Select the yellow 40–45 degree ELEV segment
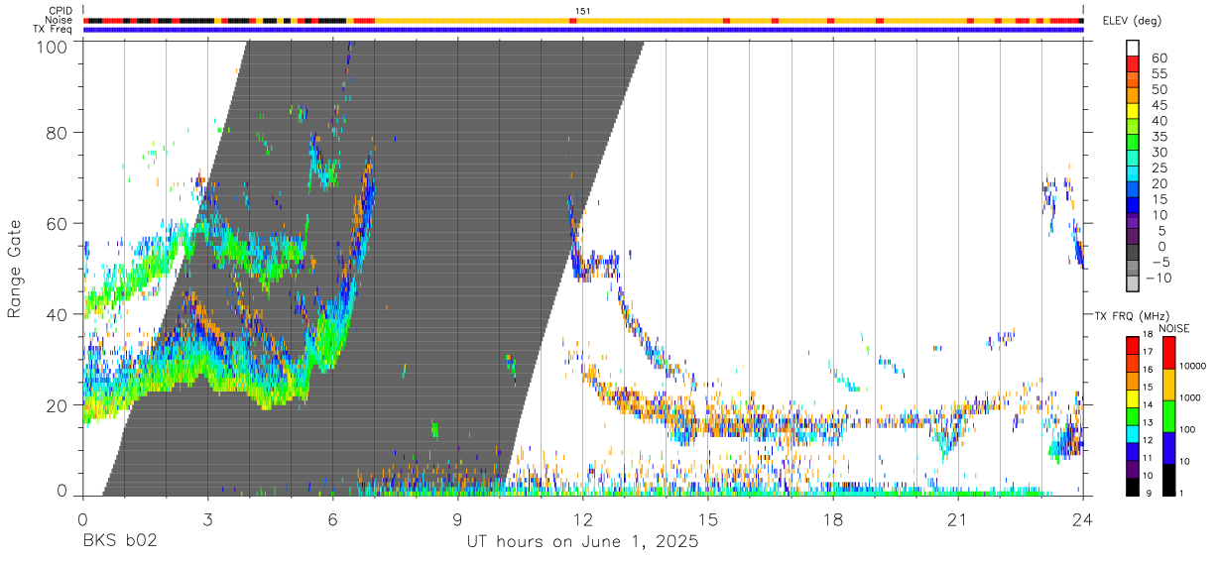The height and width of the screenshot is (562, 1218). tap(1132, 110)
